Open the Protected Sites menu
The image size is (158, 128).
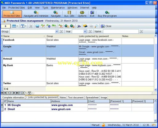point(17,8)
